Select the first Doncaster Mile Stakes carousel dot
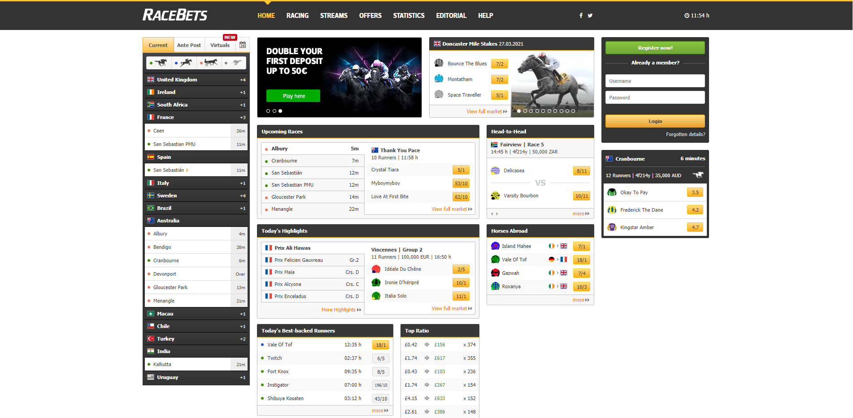The width and height of the screenshot is (853, 418). pyautogui.click(x=519, y=111)
